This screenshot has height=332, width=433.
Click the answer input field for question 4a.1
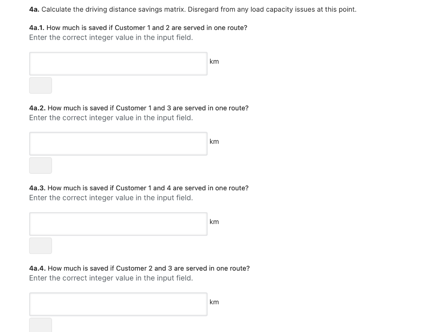click(118, 63)
